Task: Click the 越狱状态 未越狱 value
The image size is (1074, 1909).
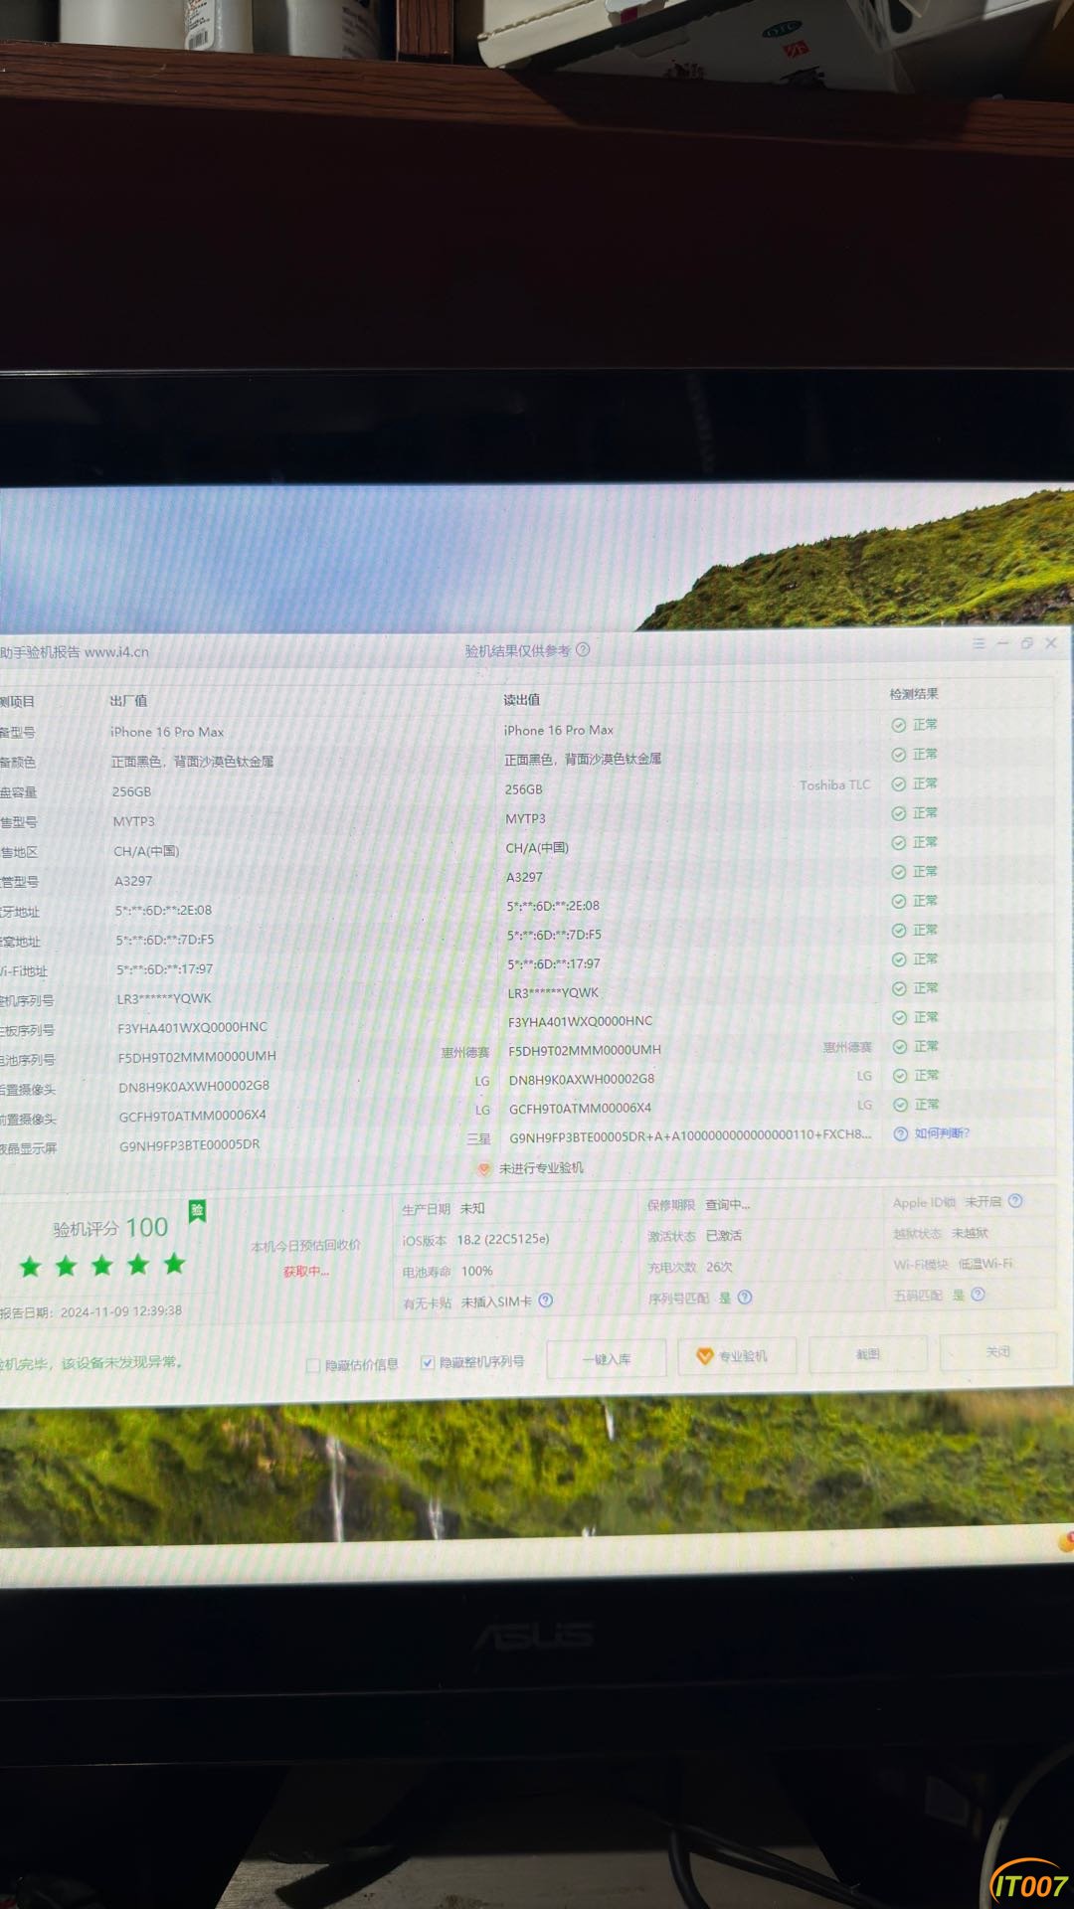Action: pos(970,1233)
